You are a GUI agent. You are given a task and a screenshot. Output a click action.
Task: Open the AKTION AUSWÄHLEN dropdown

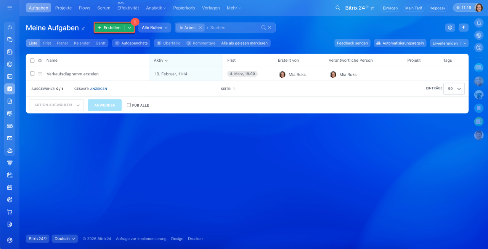coord(57,105)
